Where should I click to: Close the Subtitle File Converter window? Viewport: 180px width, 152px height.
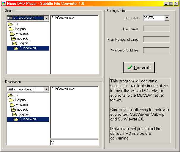point(176,4)
